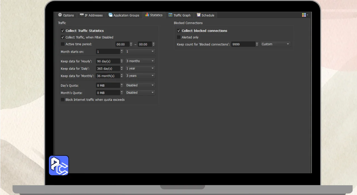This screenshot has height=195, width=357.
Task: Click the Month's Quota value field
Action: coord(108,93)
